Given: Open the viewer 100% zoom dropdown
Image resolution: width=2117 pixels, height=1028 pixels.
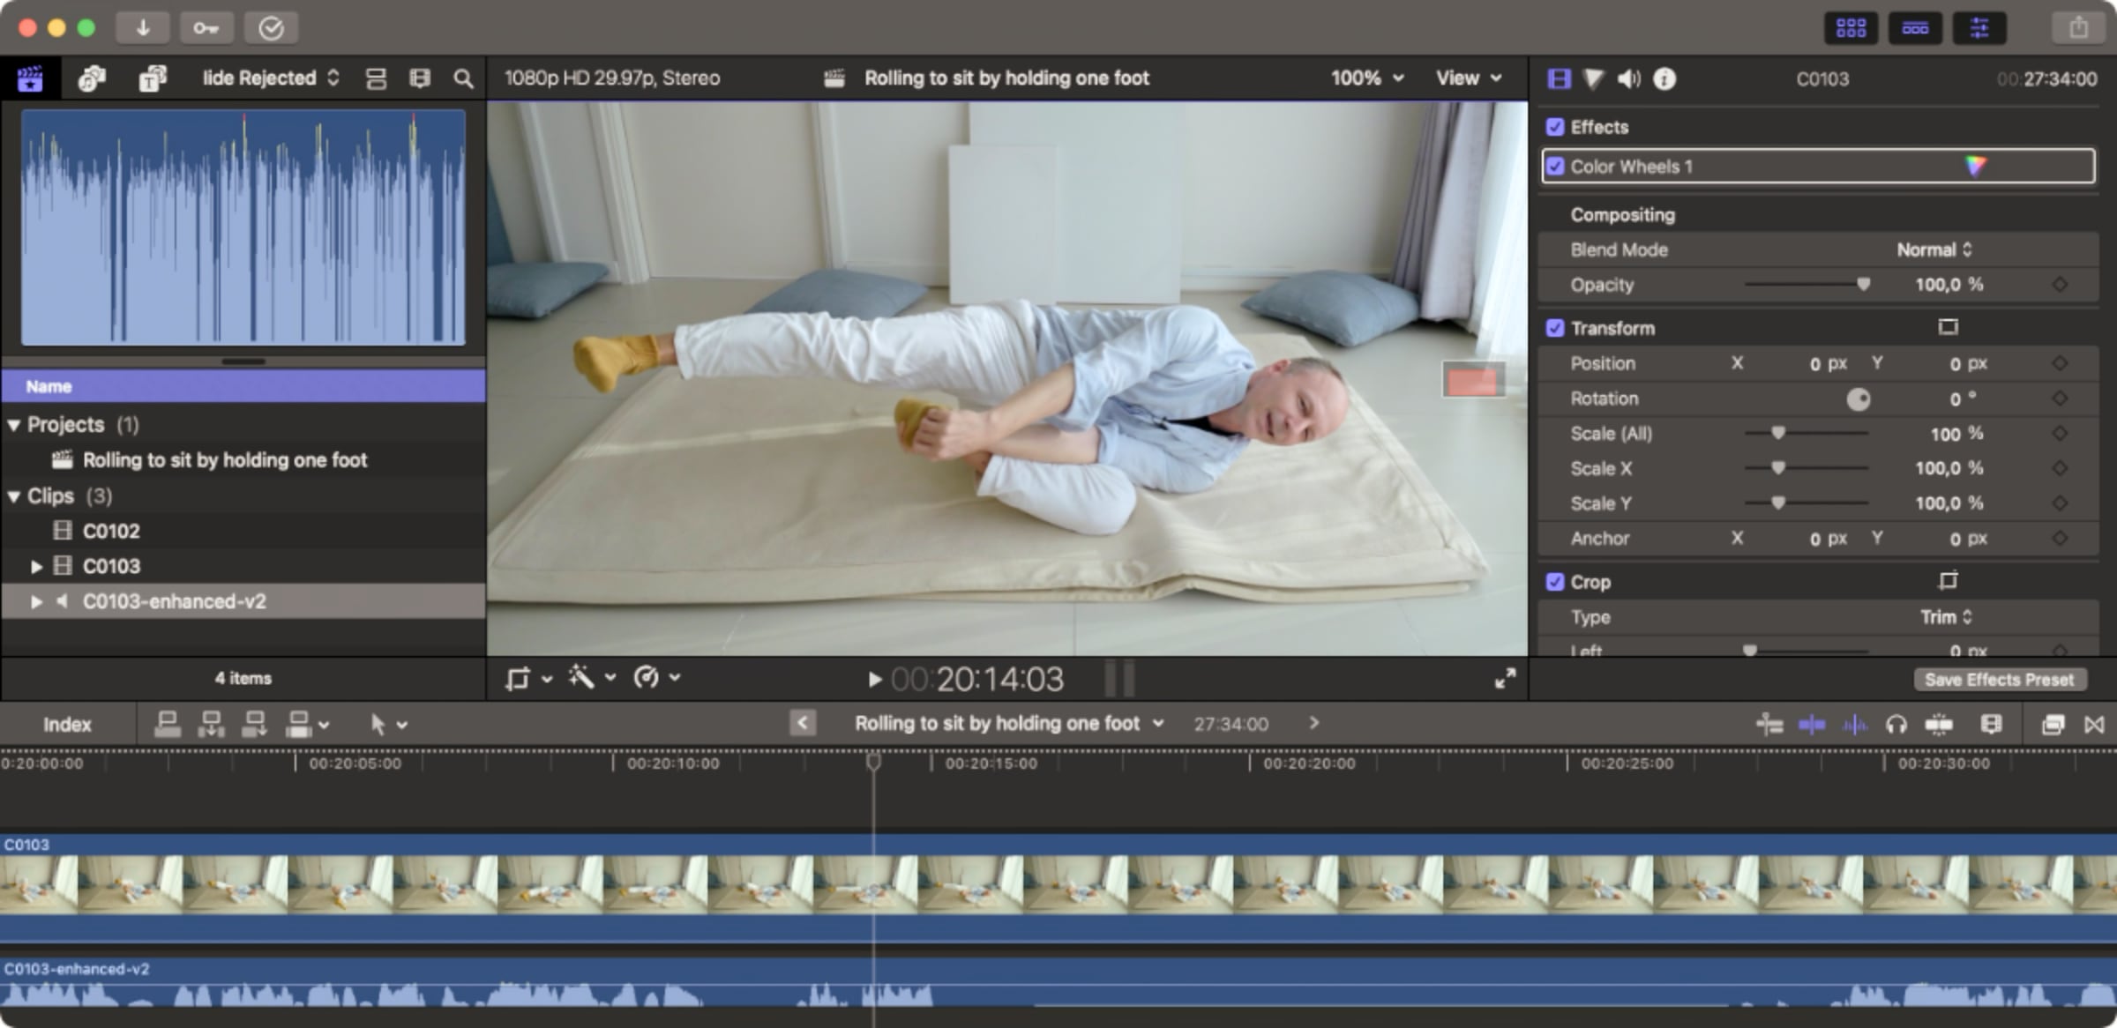Looking at the screenshot, I should click(x=1366, y=78).
